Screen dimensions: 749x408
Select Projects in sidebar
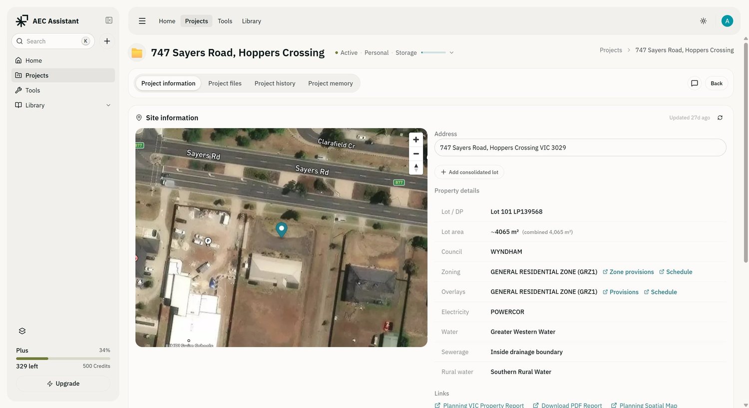coord(63,75)
